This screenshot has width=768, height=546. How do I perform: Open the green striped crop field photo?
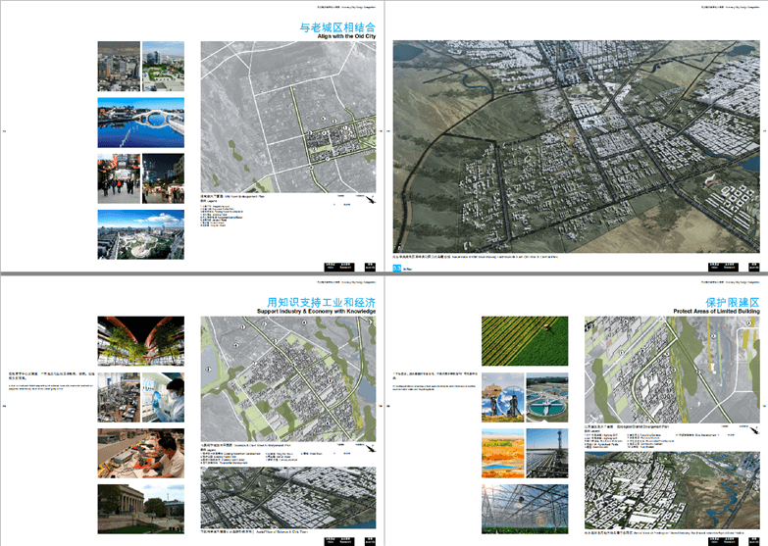pos(525,341)
